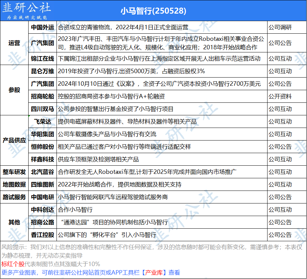Screen dimensions: 307x279
Task: Select the 昆仑万维 stock name cell
Action: [42, 71]
